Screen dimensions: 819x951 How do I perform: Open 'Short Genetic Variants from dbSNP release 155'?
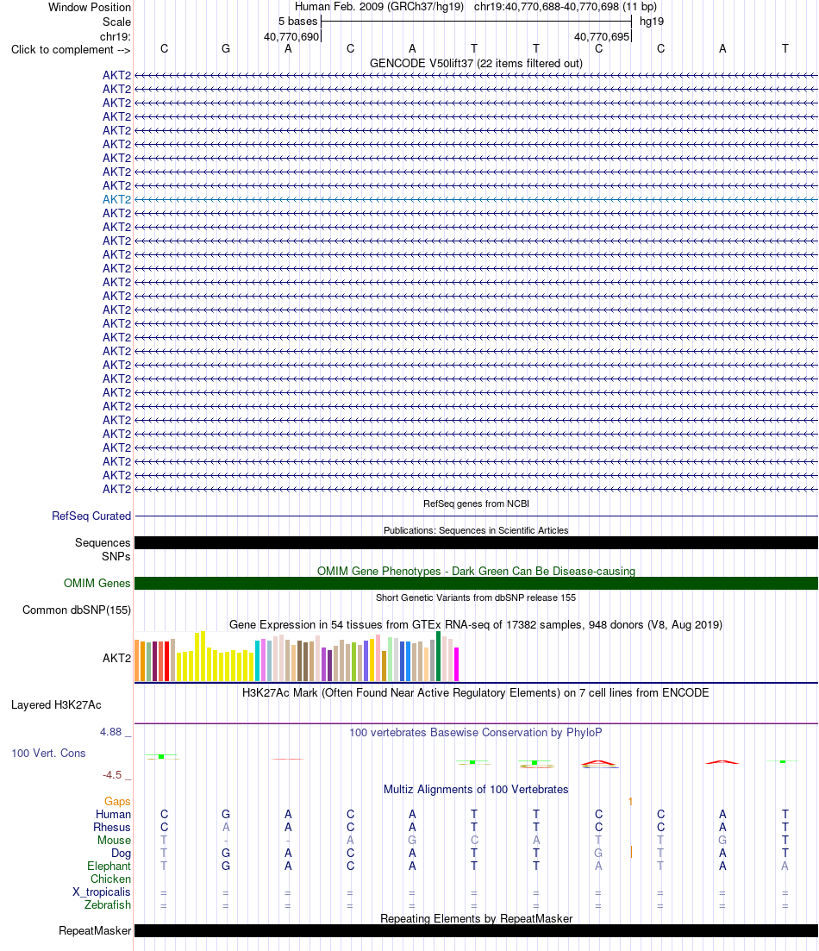click(476, 598)
